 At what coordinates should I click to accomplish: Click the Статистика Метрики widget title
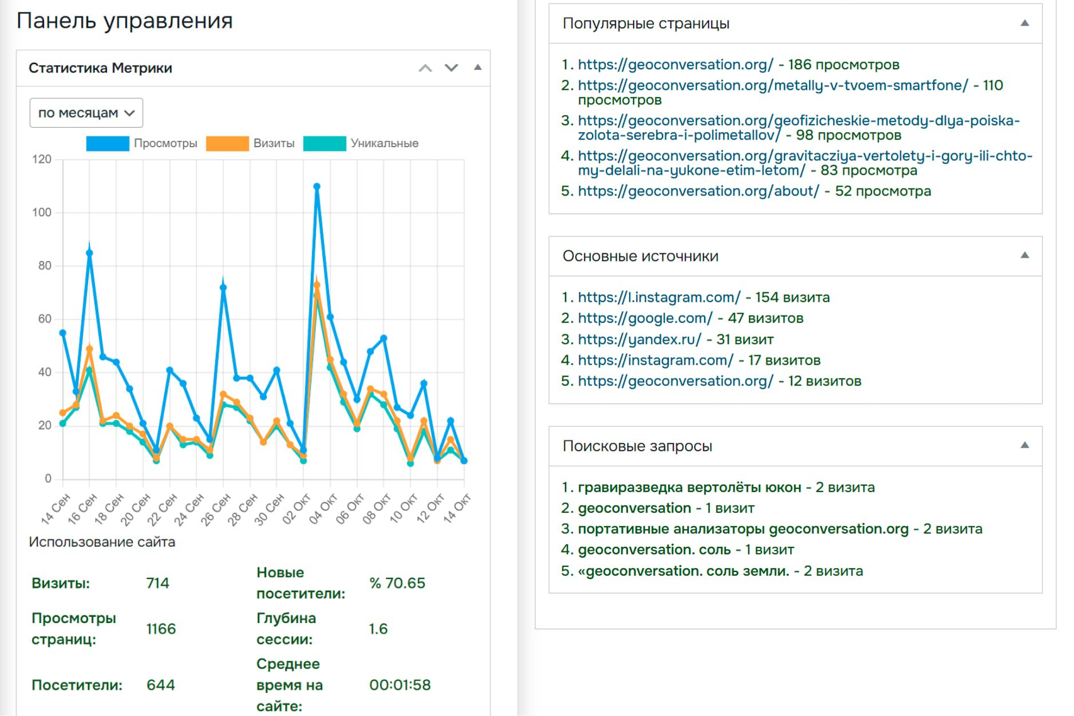[x=101, y=68]
